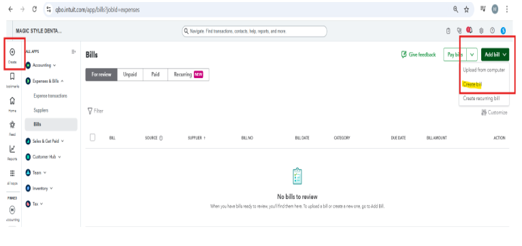This screenshot has height=246, width=522.
Task: Open pinned Accounting icon in rail
Action: tap(12, 210)
